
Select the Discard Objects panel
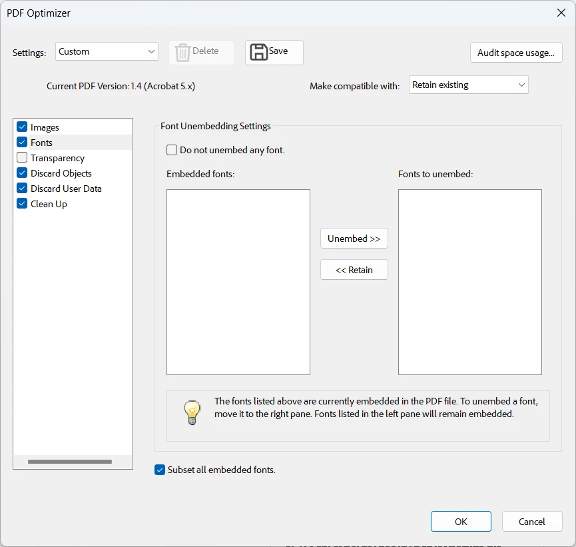[x=61, y=173]
